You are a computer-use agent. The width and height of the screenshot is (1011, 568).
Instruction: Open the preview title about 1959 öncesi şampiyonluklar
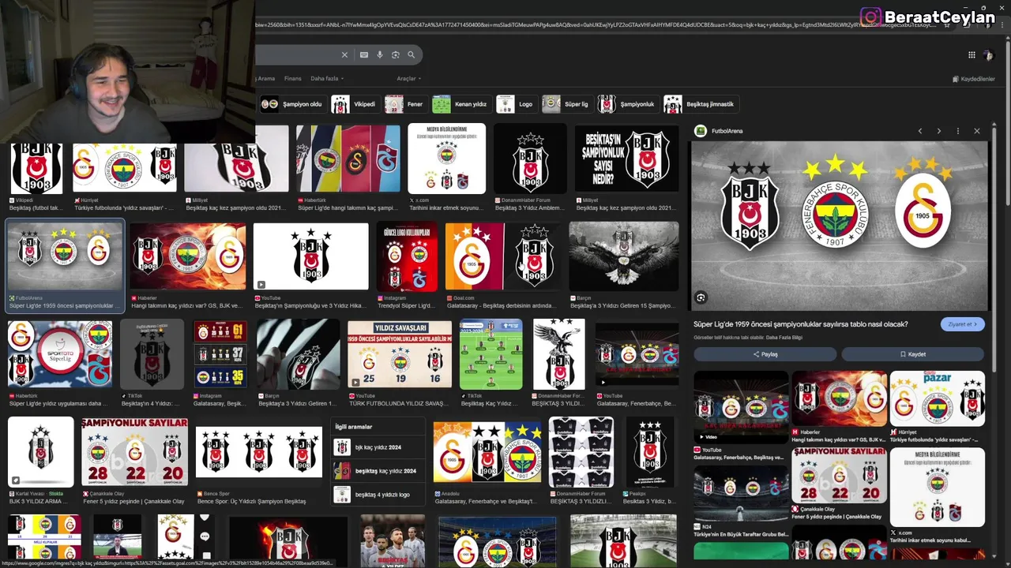(x=800, y=324)
